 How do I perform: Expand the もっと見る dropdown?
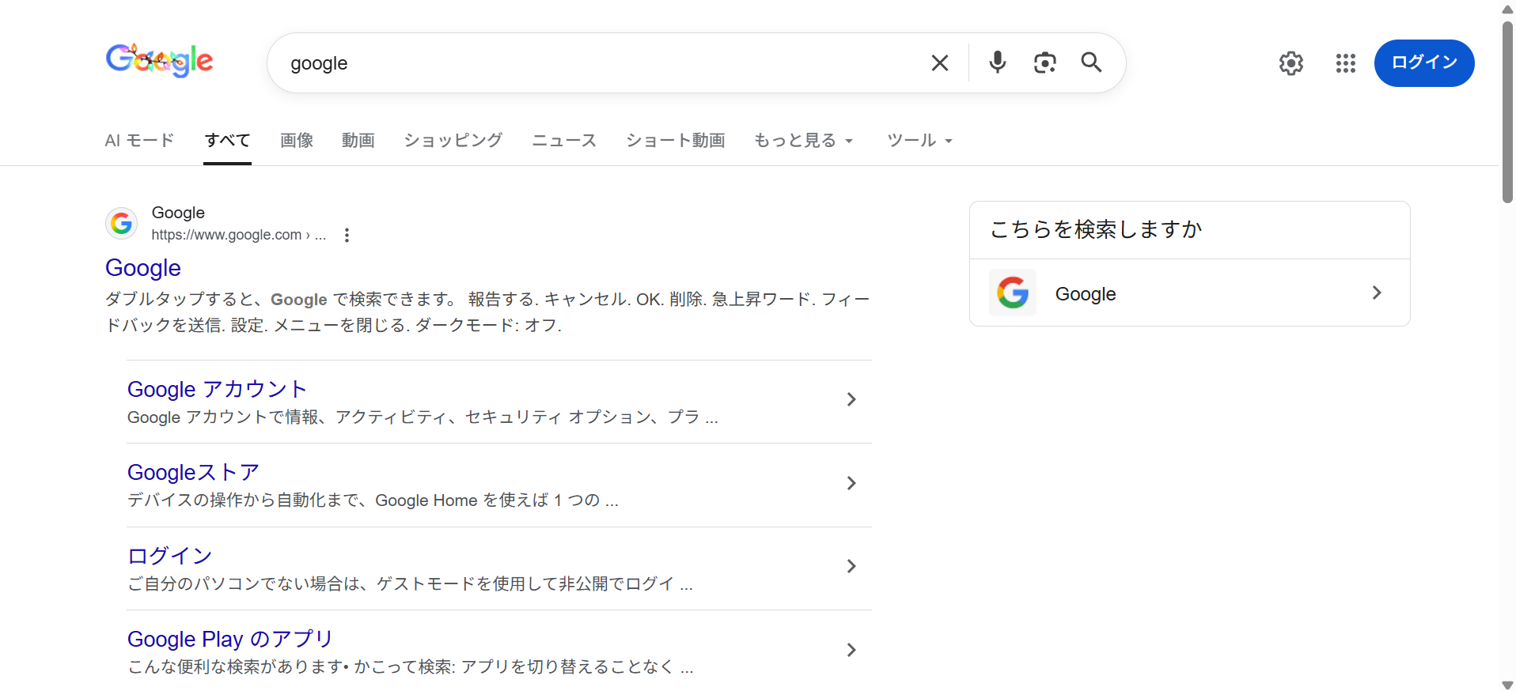coord(803,141)
